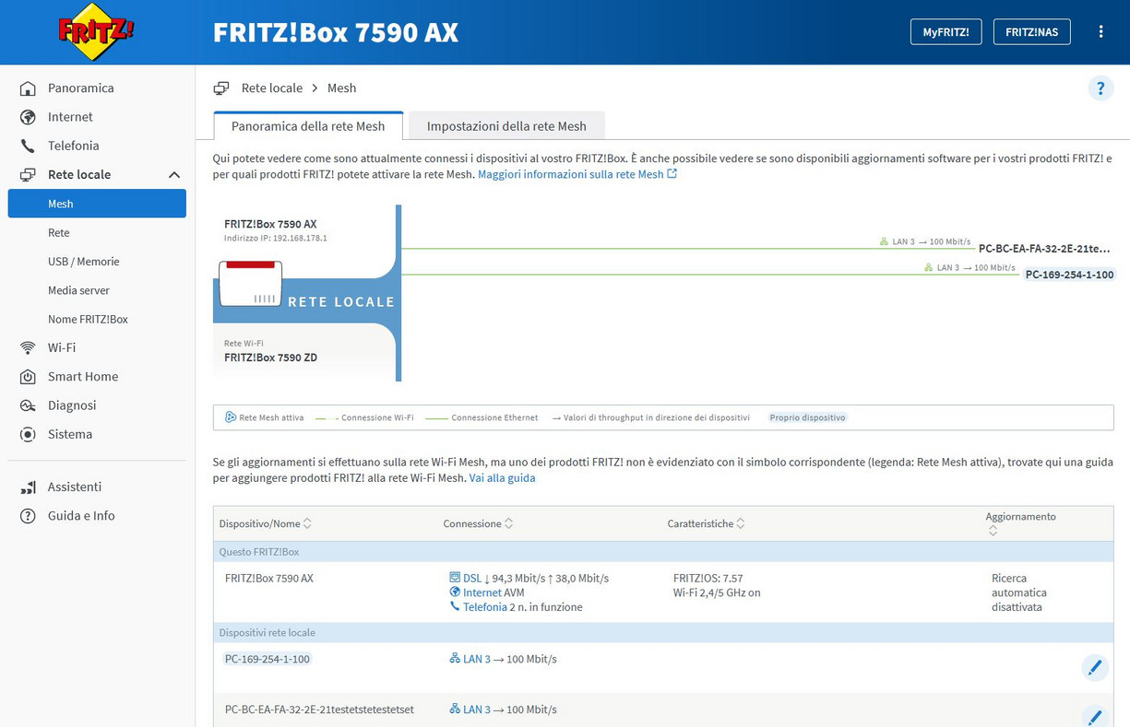Click the Ricerca automatica disattivata text
Viewport: 1130px width, 727px height.
pyautogui.click(x=1019, y=592)
